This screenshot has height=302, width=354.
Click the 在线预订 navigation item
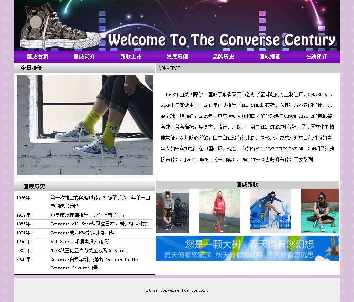pyautogui.click(x=316, y=57)
